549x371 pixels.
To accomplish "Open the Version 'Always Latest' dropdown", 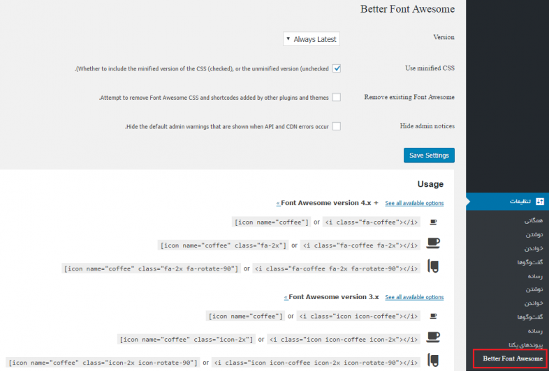I will (x=312, y=39).
